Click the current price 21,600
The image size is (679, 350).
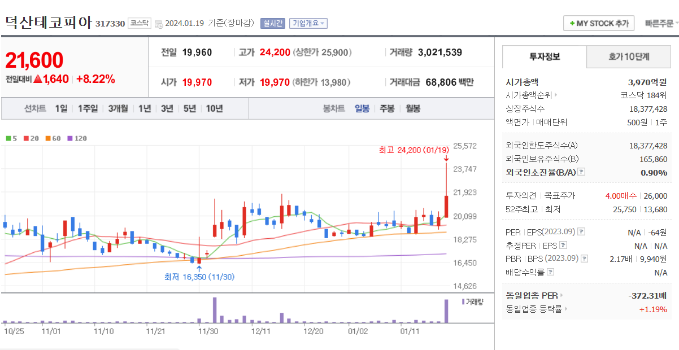click(34, 60)
